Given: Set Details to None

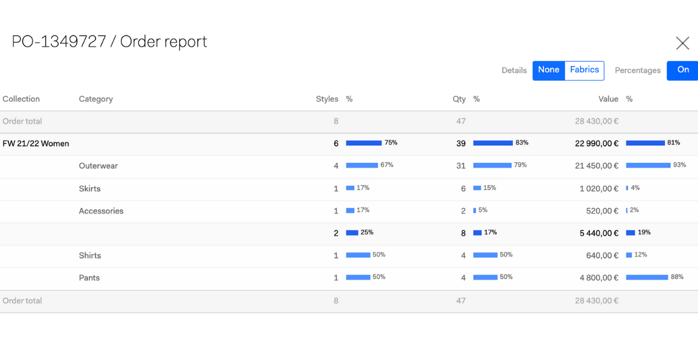Looking at the screenshot, I should (x=549, y=70).
